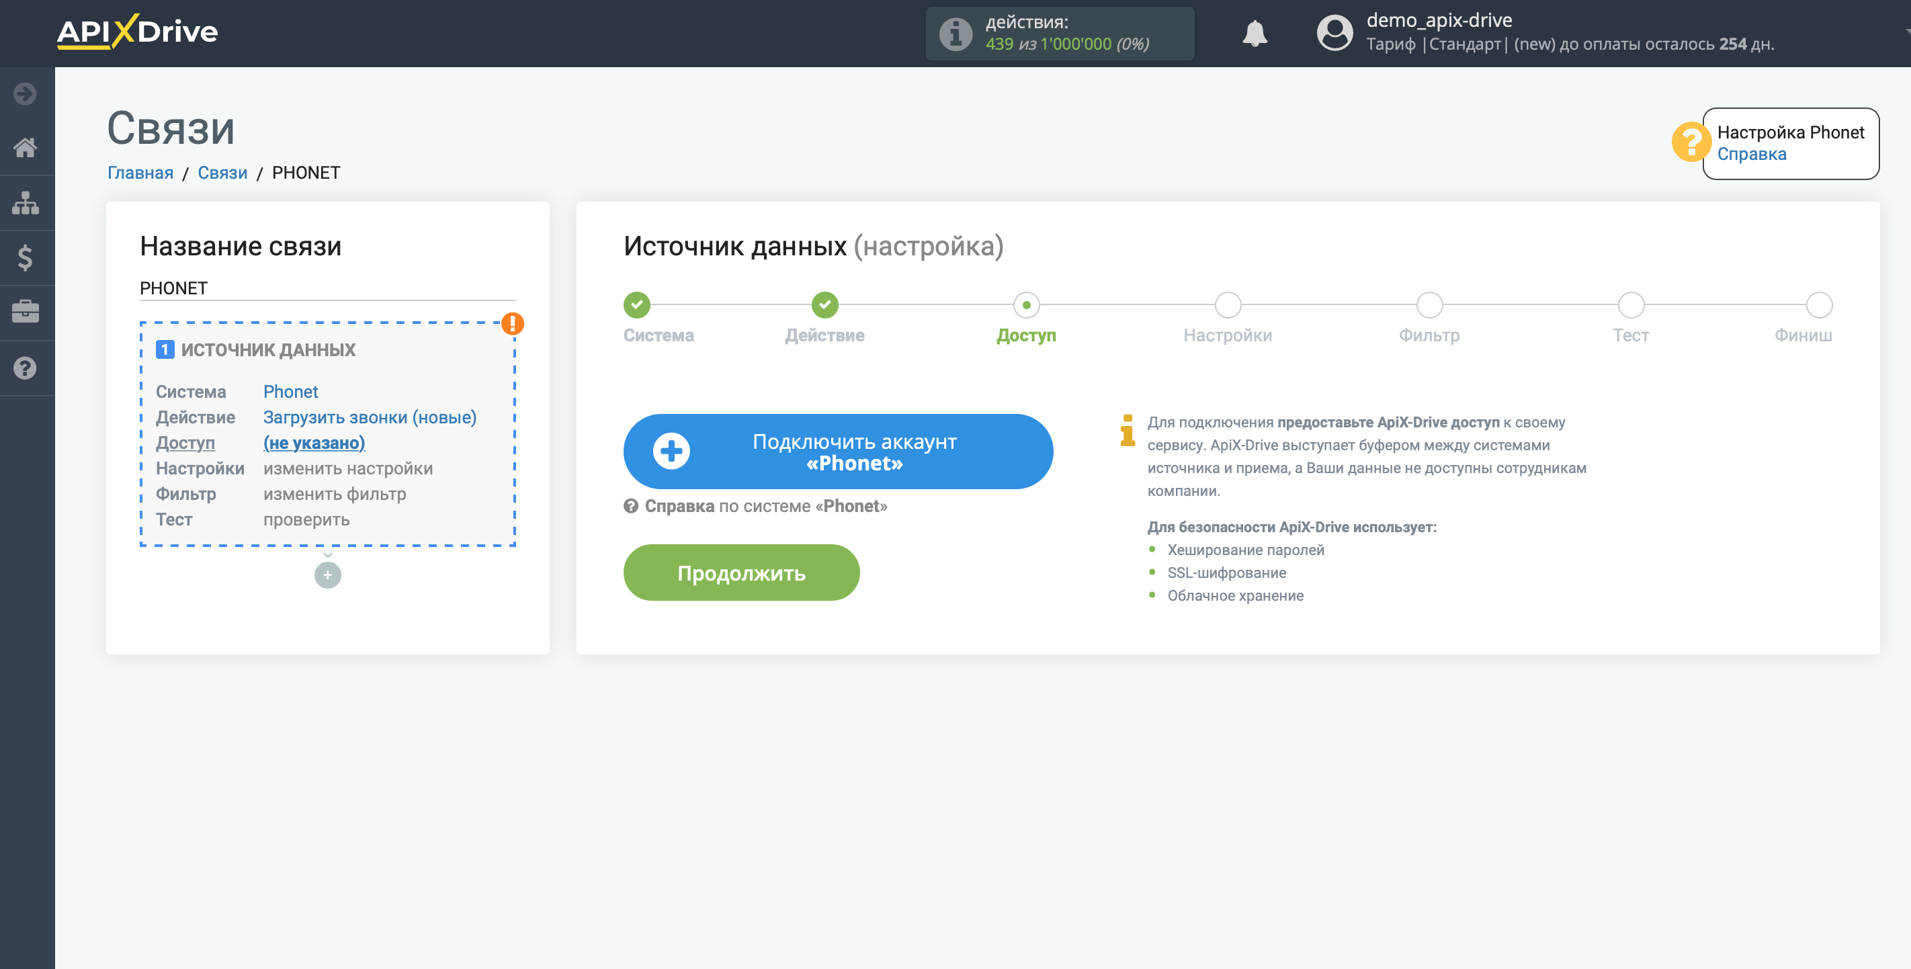Expand sidebar with arrow icon
This screenshot has height=969, width=1911.
(x=26, y=94)
